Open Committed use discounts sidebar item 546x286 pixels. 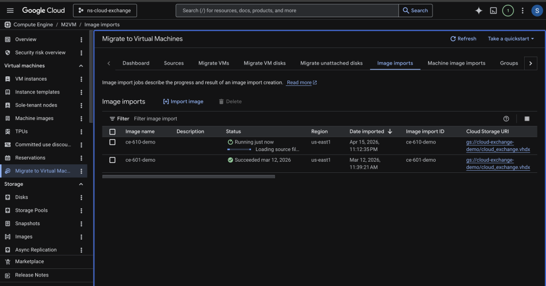point(43,145)
